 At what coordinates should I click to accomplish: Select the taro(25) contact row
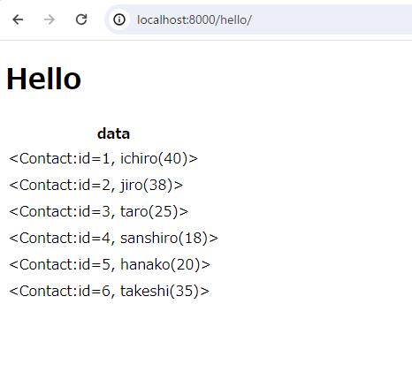coord(99,211)
